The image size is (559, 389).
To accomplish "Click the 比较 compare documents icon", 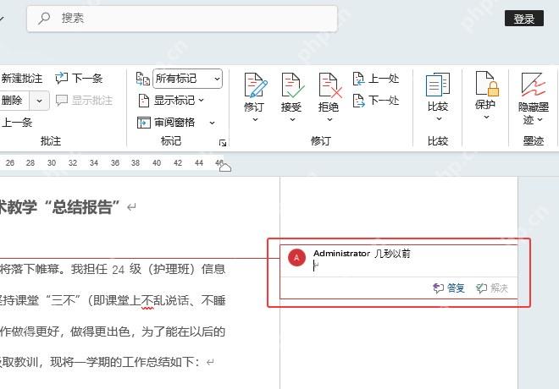I will (438, 85).
